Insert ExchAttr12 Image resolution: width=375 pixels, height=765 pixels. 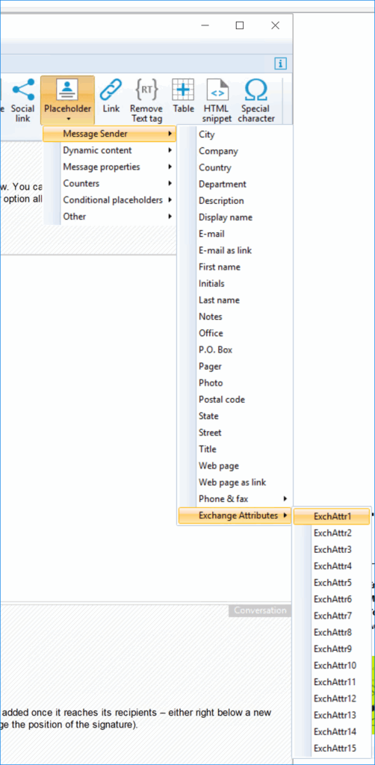pos(332,699)
